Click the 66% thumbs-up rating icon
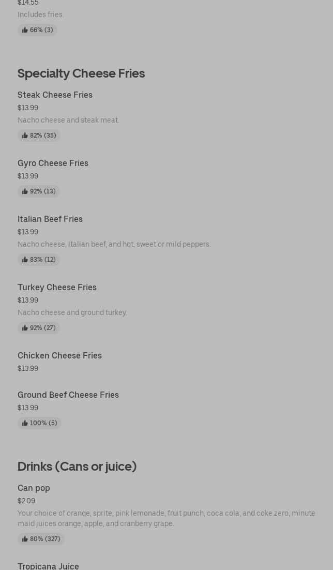 click(x=25, y=30)
